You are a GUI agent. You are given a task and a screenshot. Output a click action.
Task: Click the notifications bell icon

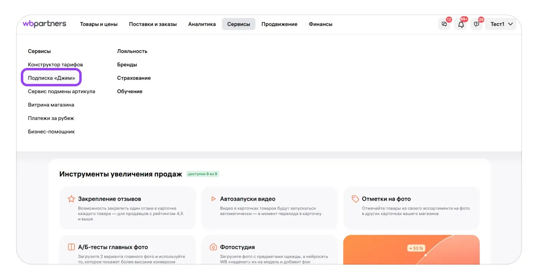[461, 24]
